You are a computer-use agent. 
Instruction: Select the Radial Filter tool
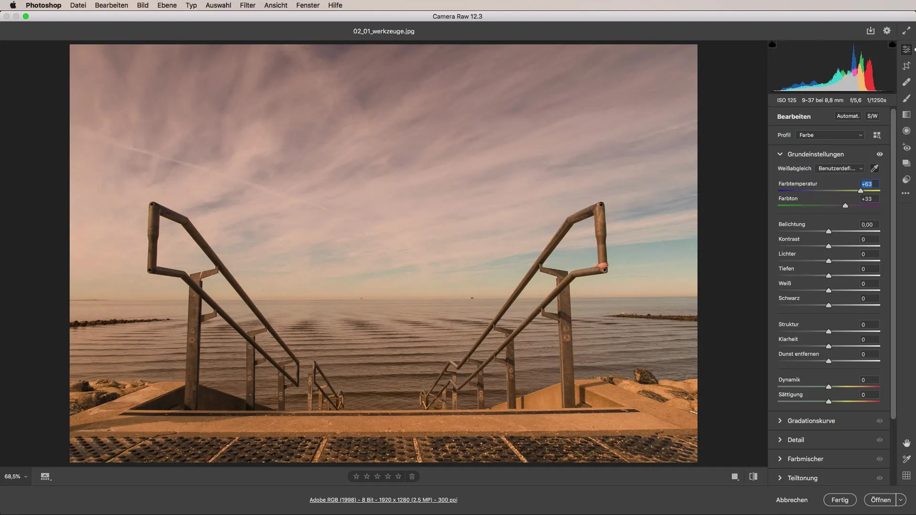point(906,131)
